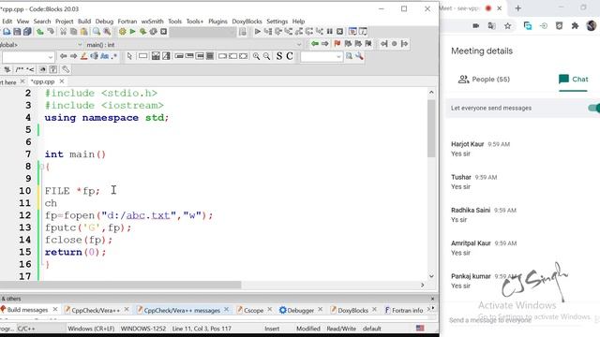Click the Zoom in magnifier icon
The width and height of the screenshot is (600, 337).
[x=256, y=56]
